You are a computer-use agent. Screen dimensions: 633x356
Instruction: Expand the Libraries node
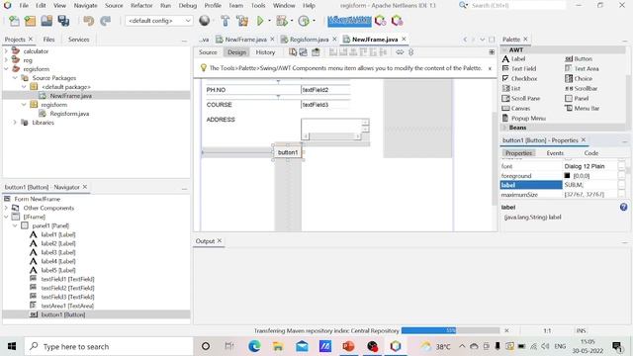15,123
